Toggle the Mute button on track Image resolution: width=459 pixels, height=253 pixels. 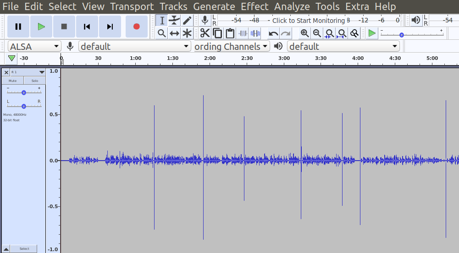tap(12, 81)
